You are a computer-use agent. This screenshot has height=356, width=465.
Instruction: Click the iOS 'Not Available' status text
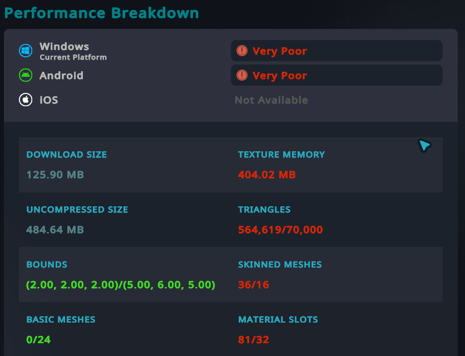(271, 100)
